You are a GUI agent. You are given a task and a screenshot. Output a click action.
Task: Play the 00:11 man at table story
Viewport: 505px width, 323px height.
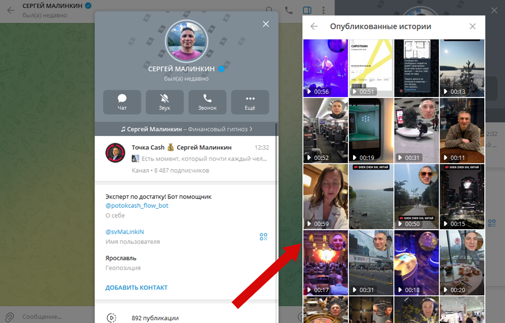click(x=462, y=131)
